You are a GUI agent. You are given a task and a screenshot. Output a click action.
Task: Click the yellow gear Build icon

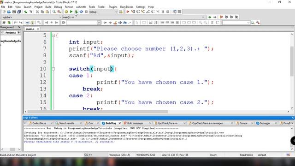[x=66, y=12]
